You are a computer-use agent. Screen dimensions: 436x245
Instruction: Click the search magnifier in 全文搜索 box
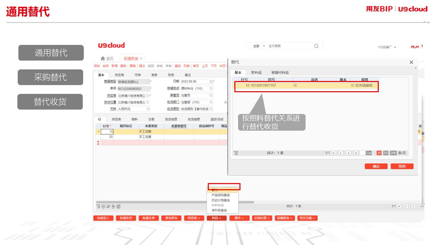click(x=317, y=46)
